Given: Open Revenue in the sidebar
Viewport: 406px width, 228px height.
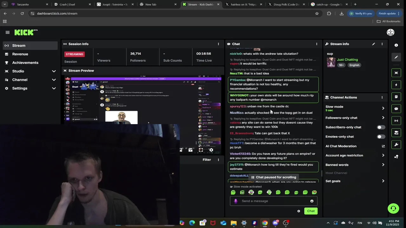Looking at the screenshot, I should tap(31, 54).
